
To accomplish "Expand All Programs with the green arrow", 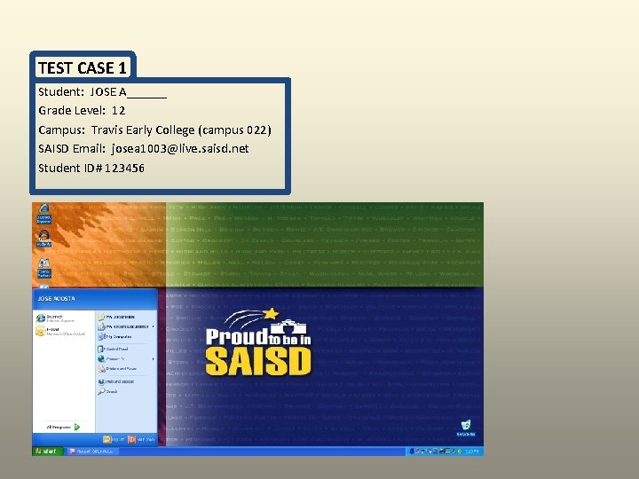I will click(77, 428).
